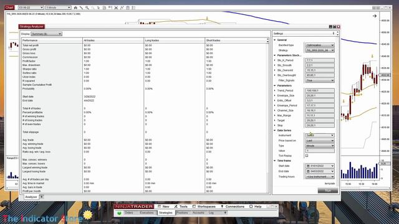
Task: Expand the Envelope_Size parameter
Action: (274, 95)
